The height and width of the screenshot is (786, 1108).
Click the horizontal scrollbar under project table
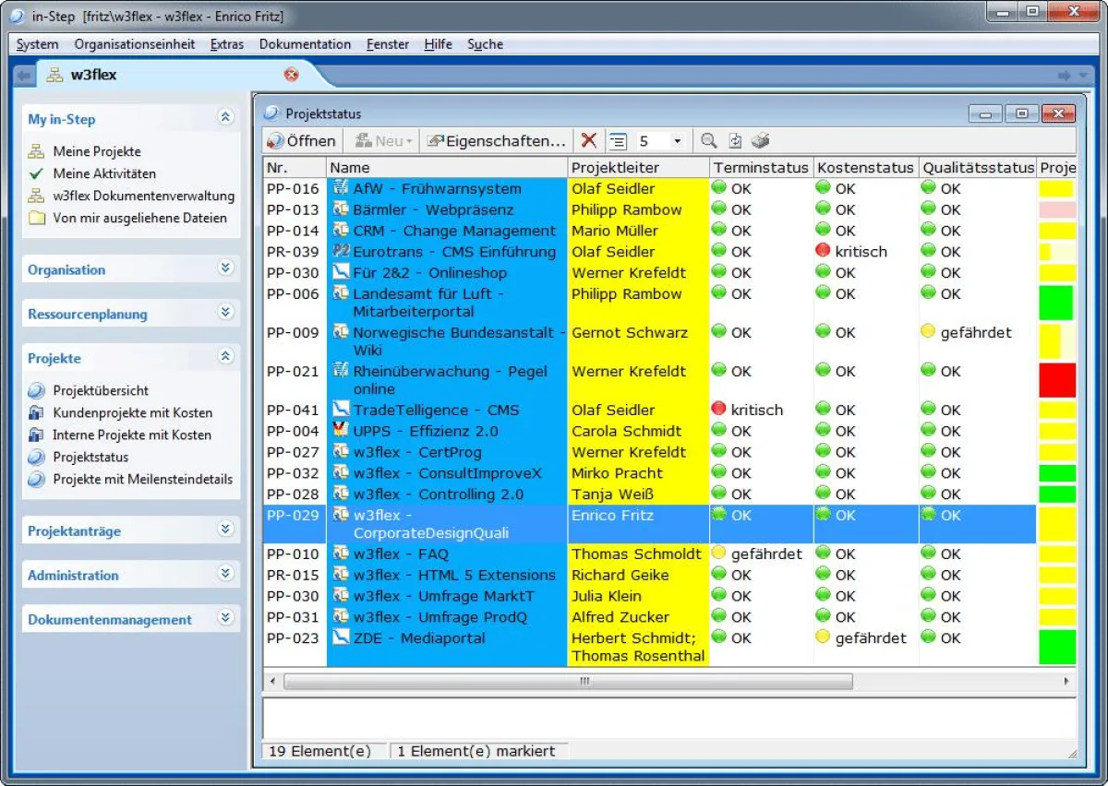click(x=568, y=682)
